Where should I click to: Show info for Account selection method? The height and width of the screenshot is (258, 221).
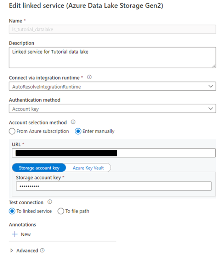[73, 122]
